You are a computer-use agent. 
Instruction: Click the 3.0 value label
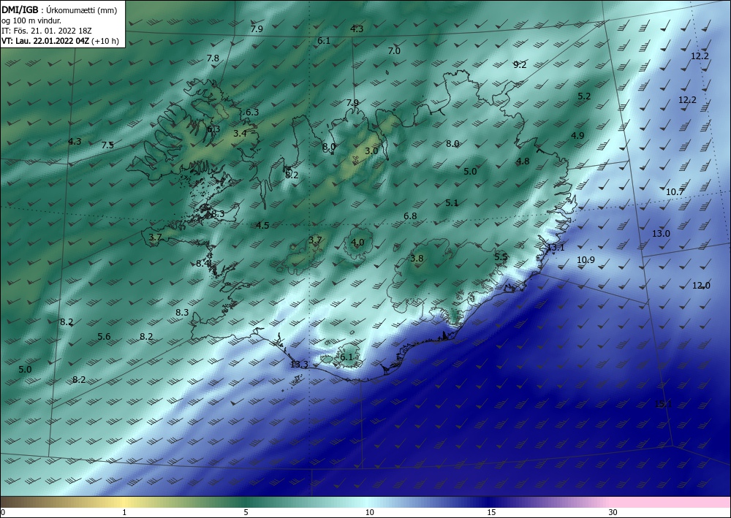[x=371, y=151]
